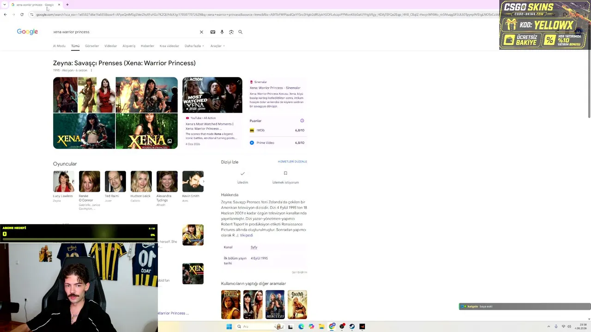Open the IMDb rating row
The width and height of the screenshot is (591, 332).
(277, 130)
